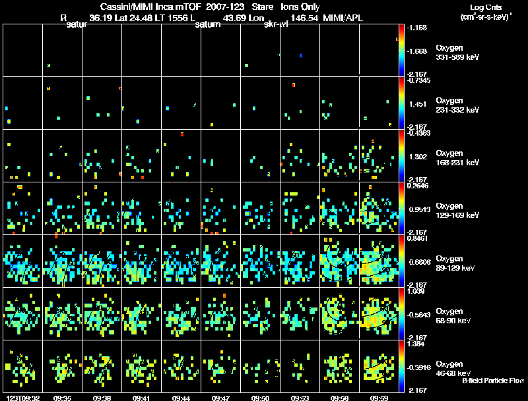The image size is (528, 401).
Task: Click the '-0.5643' color bar value
Action: coord(418,315)
